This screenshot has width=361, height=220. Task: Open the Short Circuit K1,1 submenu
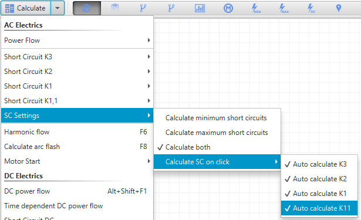pyautogui.click(x=77, y=100)
